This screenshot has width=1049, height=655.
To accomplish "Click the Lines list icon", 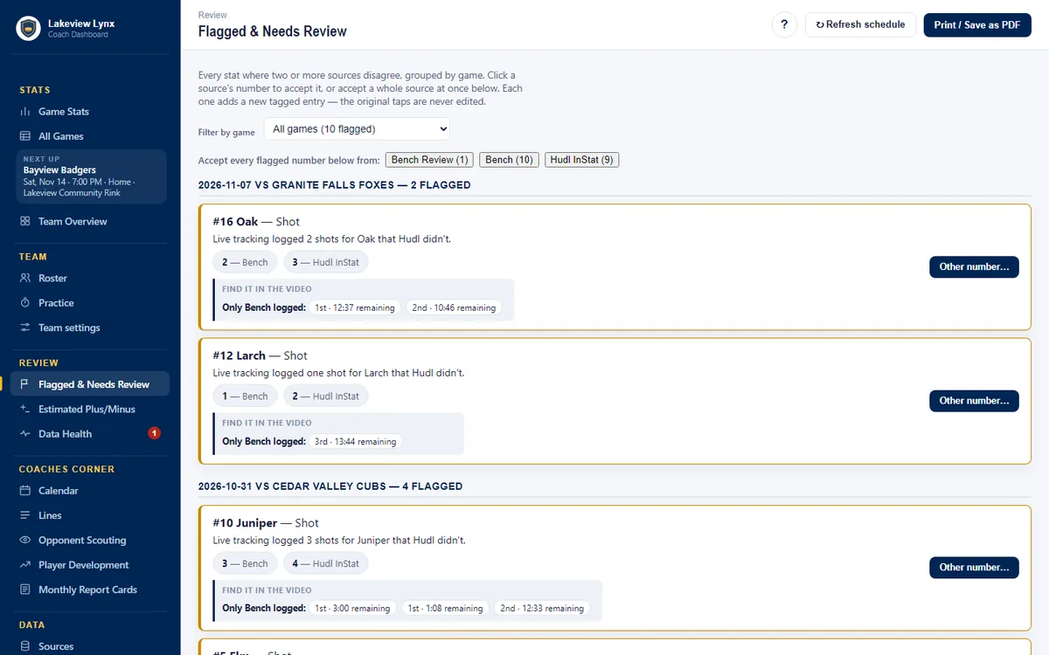I will click(25, 516).
